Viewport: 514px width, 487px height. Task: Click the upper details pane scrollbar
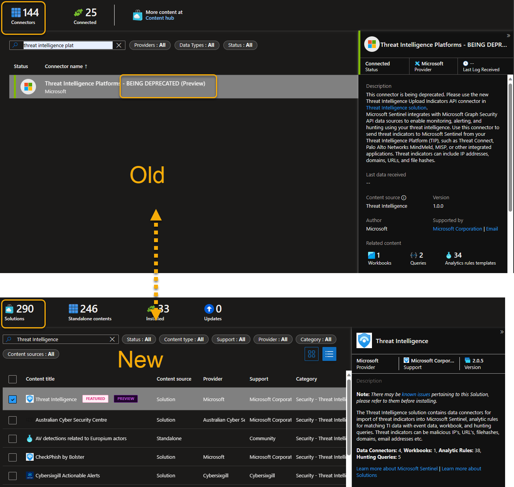[510, 147]
